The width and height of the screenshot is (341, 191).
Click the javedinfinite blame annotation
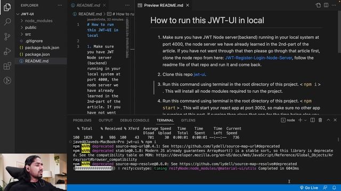pyautogui.click(x=105, y=20)
